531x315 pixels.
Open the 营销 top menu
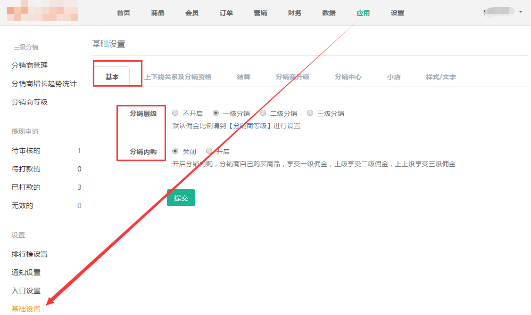point(260,13)
